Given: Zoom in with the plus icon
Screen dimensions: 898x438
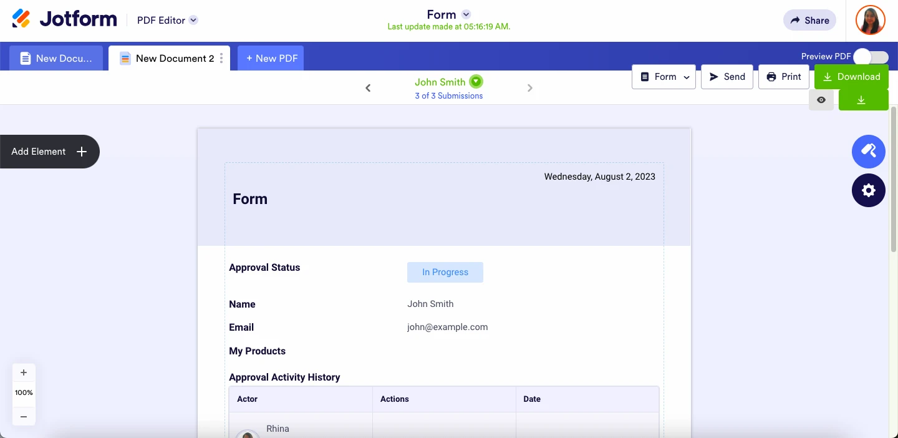Looking at the screenshot, I should point(24,372).
